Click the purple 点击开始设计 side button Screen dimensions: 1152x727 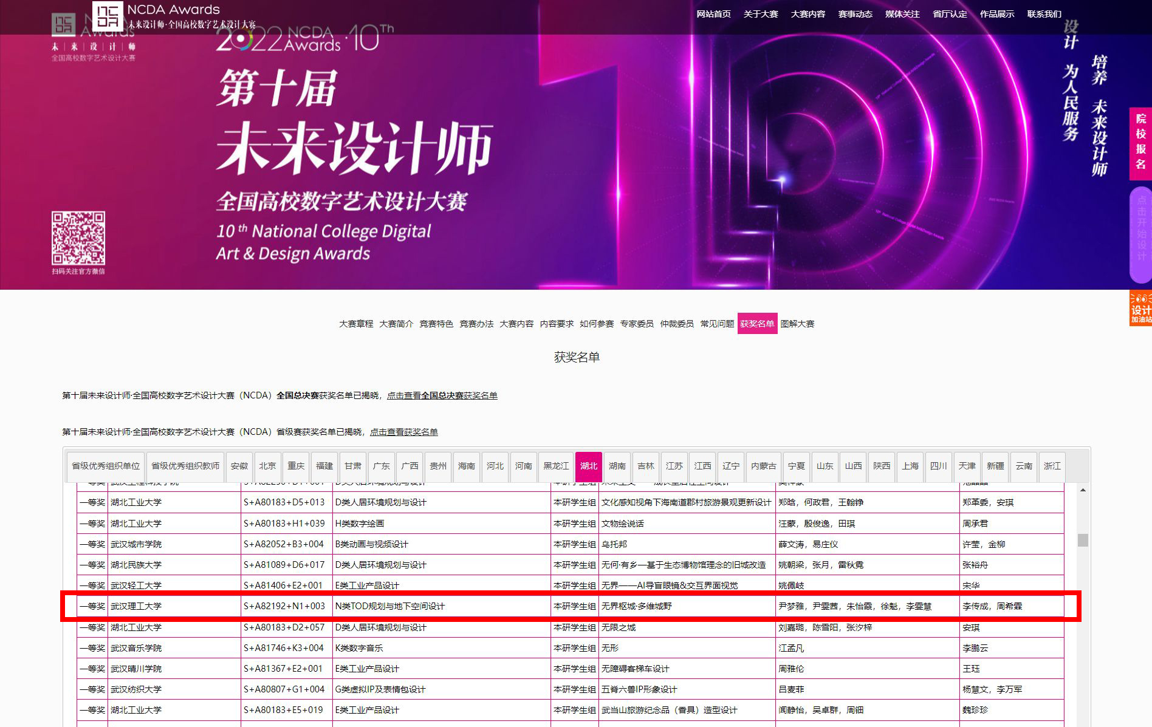click(1140, 234)
